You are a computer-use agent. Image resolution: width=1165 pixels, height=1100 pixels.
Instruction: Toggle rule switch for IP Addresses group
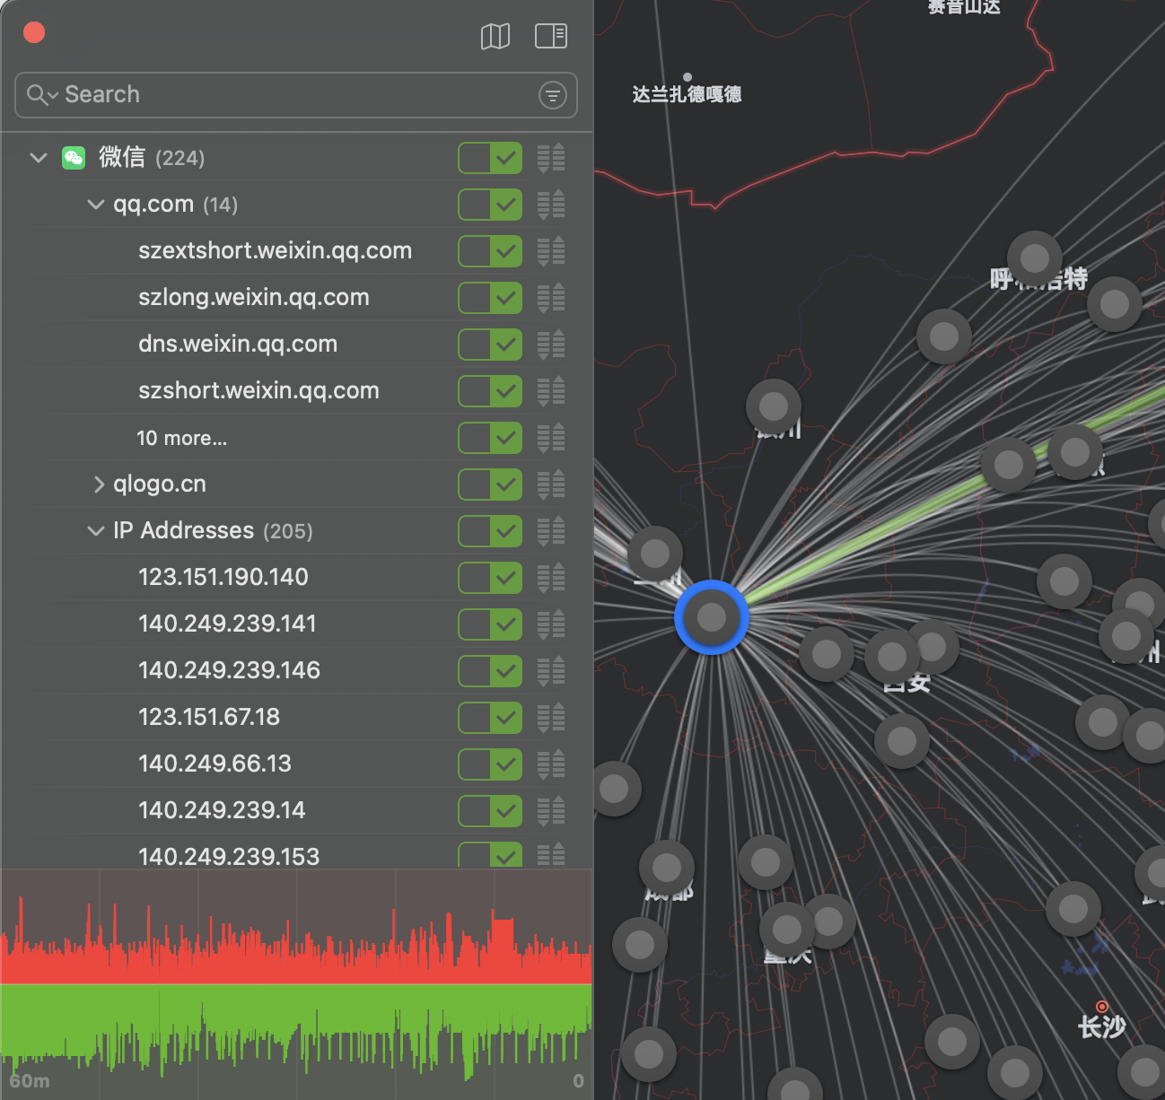(x=490, y=531)
